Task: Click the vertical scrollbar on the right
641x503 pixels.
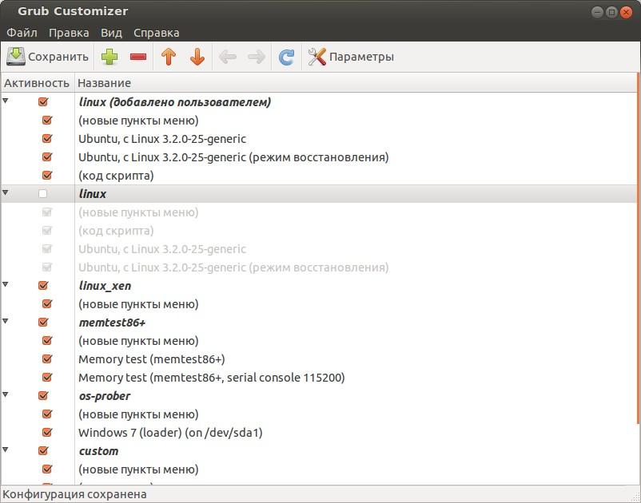Action: pyautogui.click(x=639, y=249)
